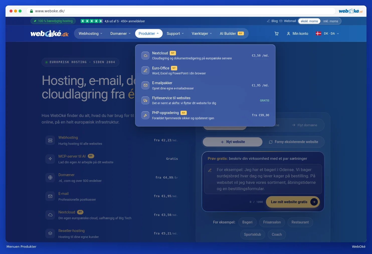Collapse the Produkter menu
The width and height of the screenshot is (372, 254).
point(149,34)
